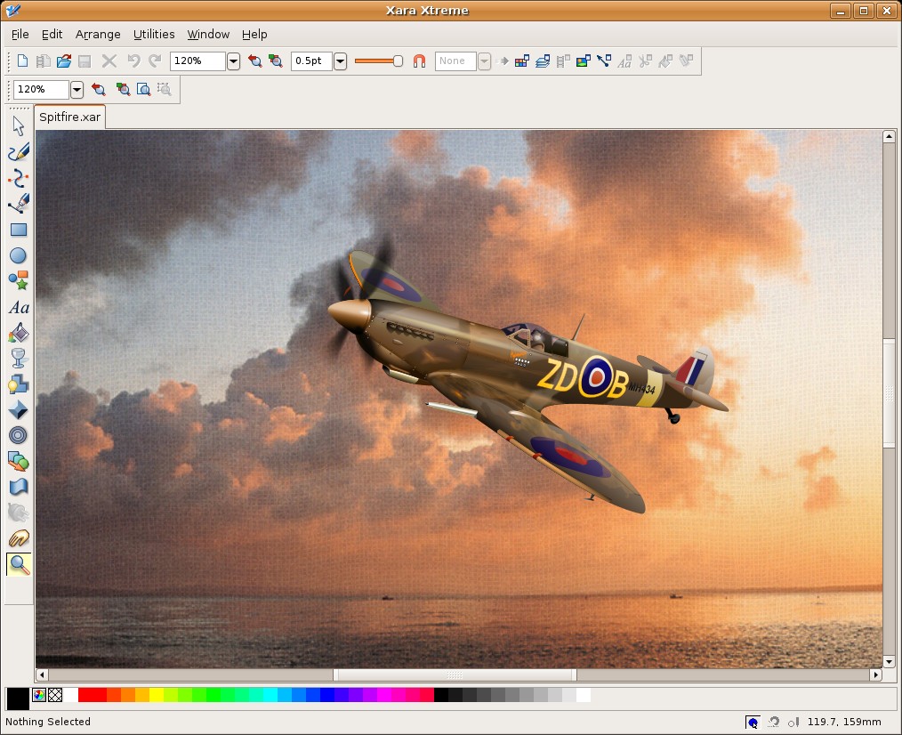Select the Contour tool
This screenshot has height=735, width=902.
pyautogui.click(x=19, y=435)
